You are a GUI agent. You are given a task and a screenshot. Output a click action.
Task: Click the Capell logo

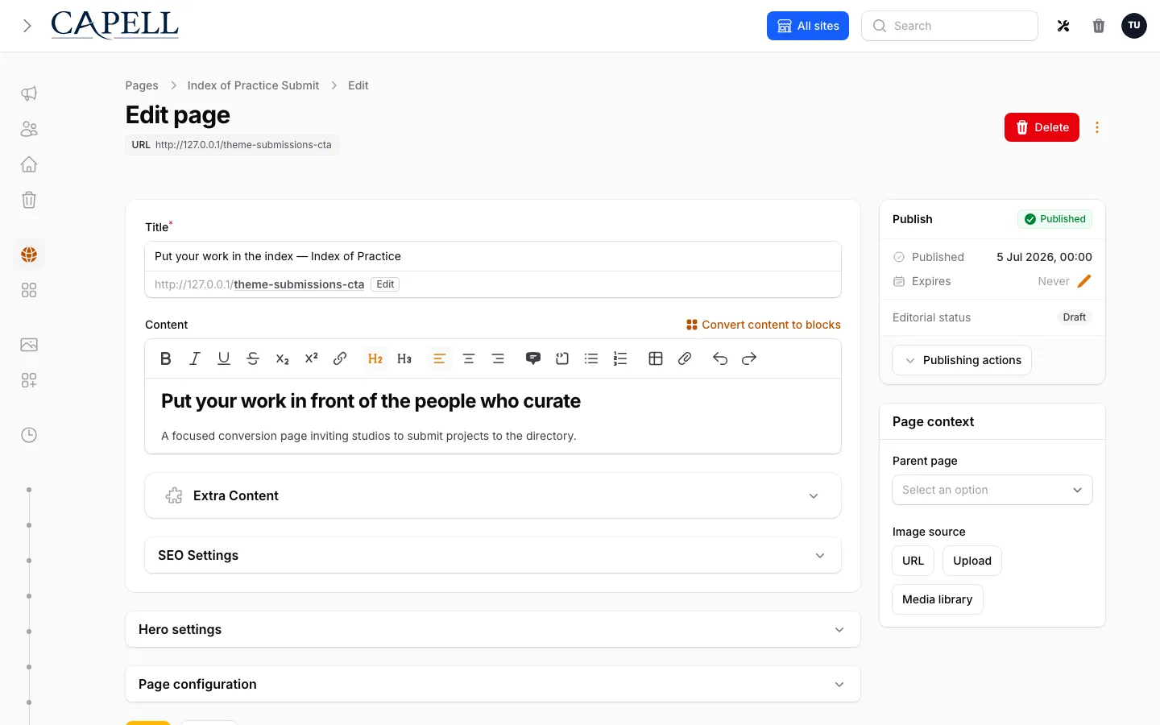[x=114, y=25]
